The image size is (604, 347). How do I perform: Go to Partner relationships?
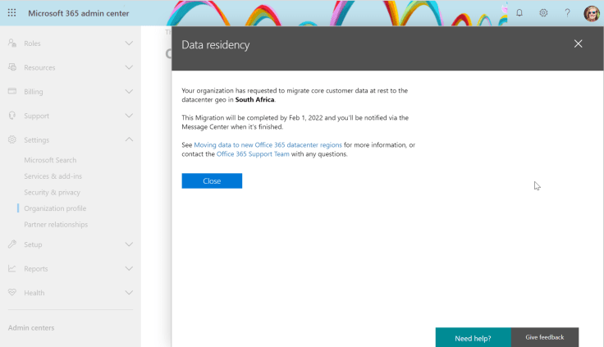56,224
